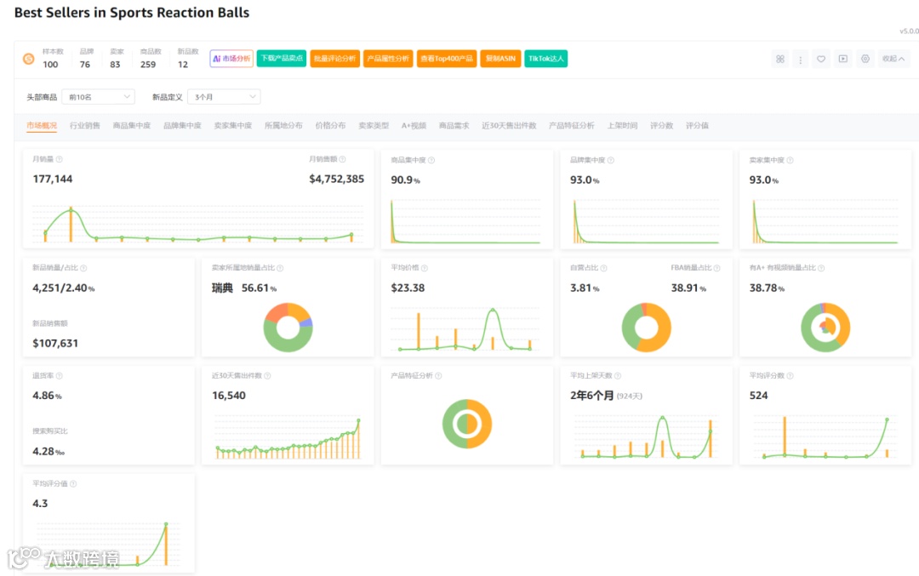Click the 下载产品卖点 button
This screenshot has height=576, width=919.
click(x=282, y=59)
